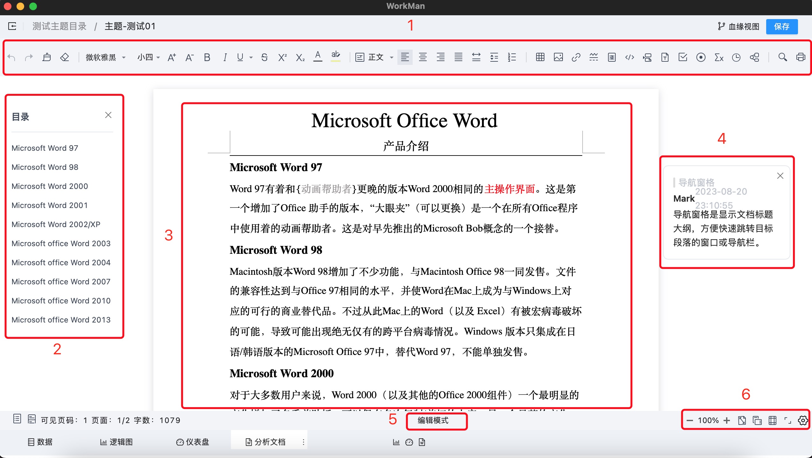Insert an image from toolbar

[558, 57]
